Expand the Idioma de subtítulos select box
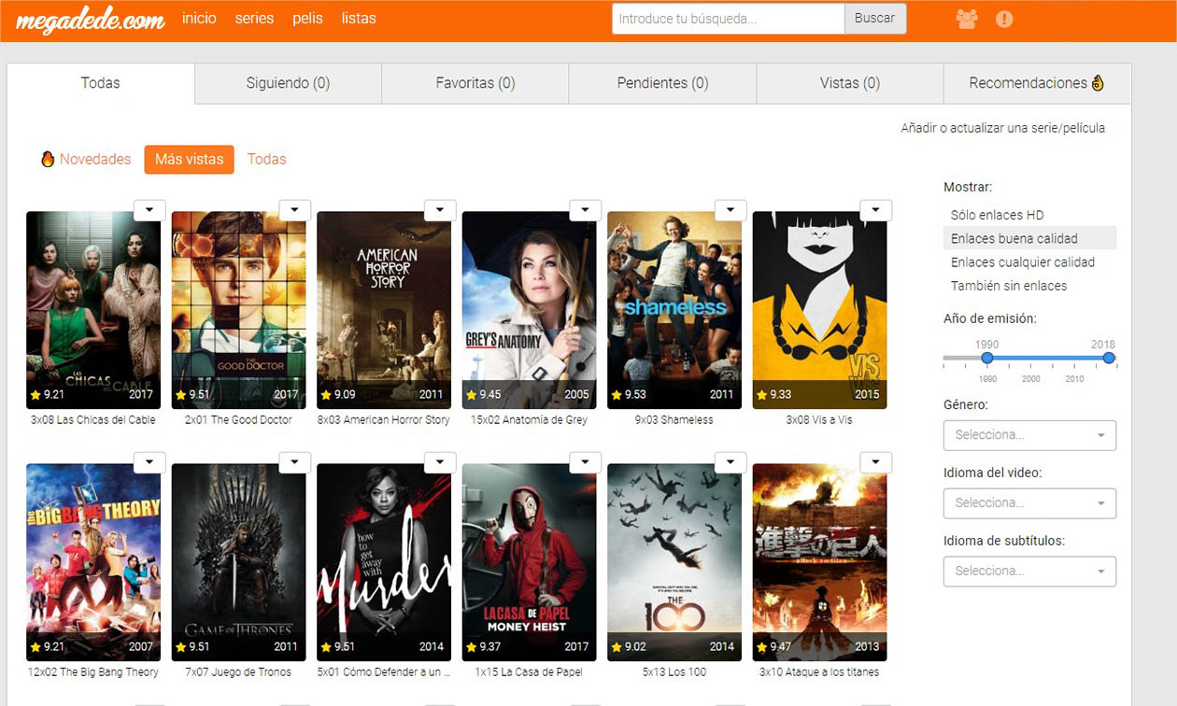 click(x=1029, y=571)
